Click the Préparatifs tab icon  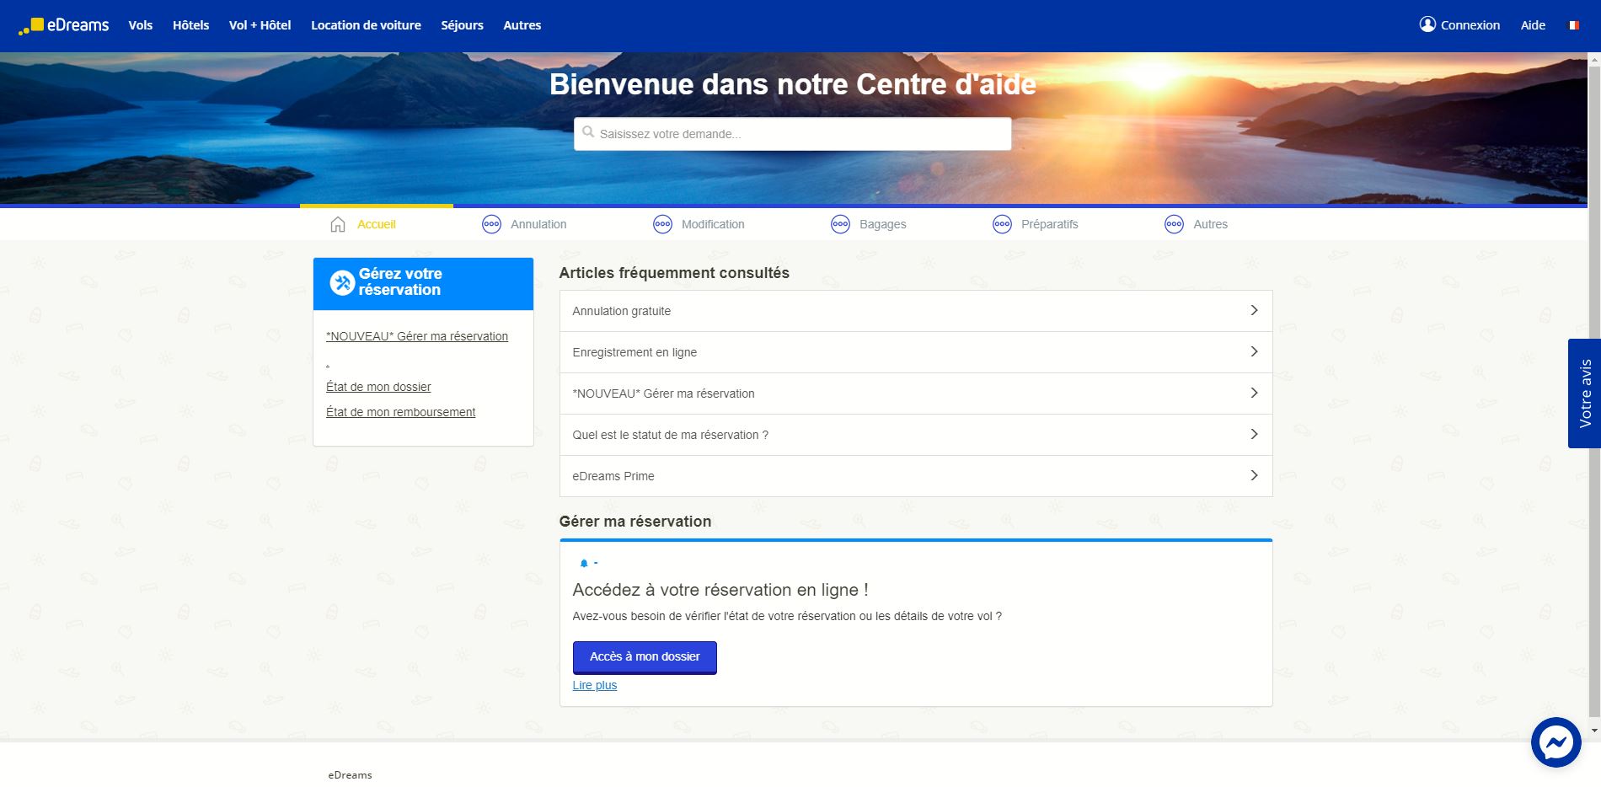point(1002,224)
